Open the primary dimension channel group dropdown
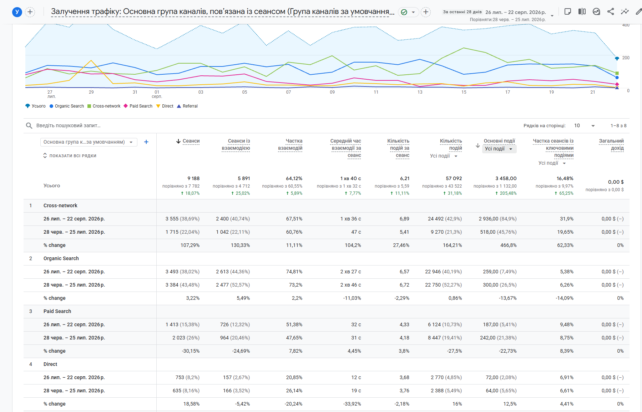The width and height of the screenshot is (642, 412). coord(89,142)
